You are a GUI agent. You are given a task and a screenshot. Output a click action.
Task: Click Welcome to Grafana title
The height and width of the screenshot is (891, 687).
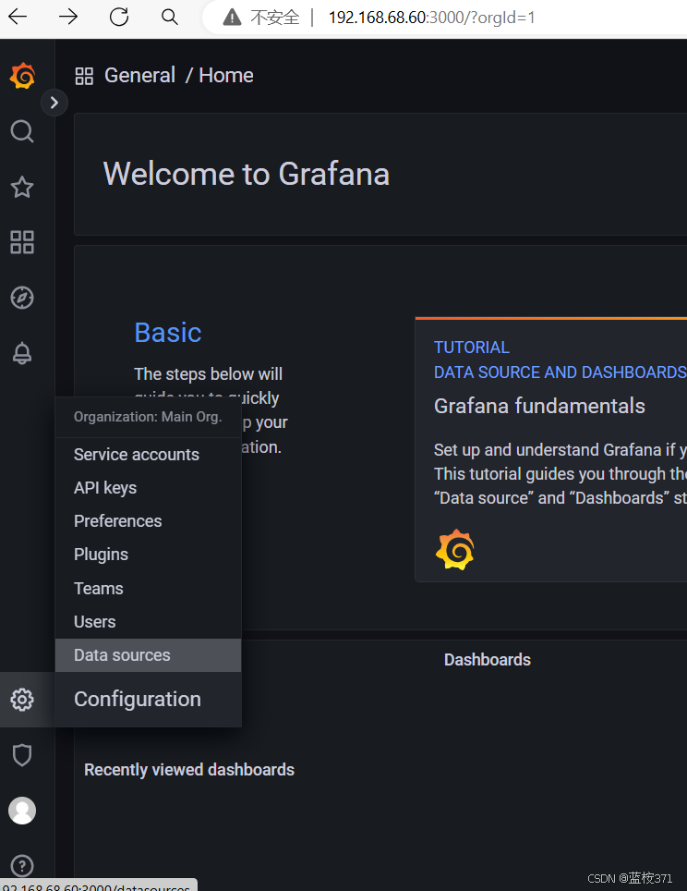point(247,174)
